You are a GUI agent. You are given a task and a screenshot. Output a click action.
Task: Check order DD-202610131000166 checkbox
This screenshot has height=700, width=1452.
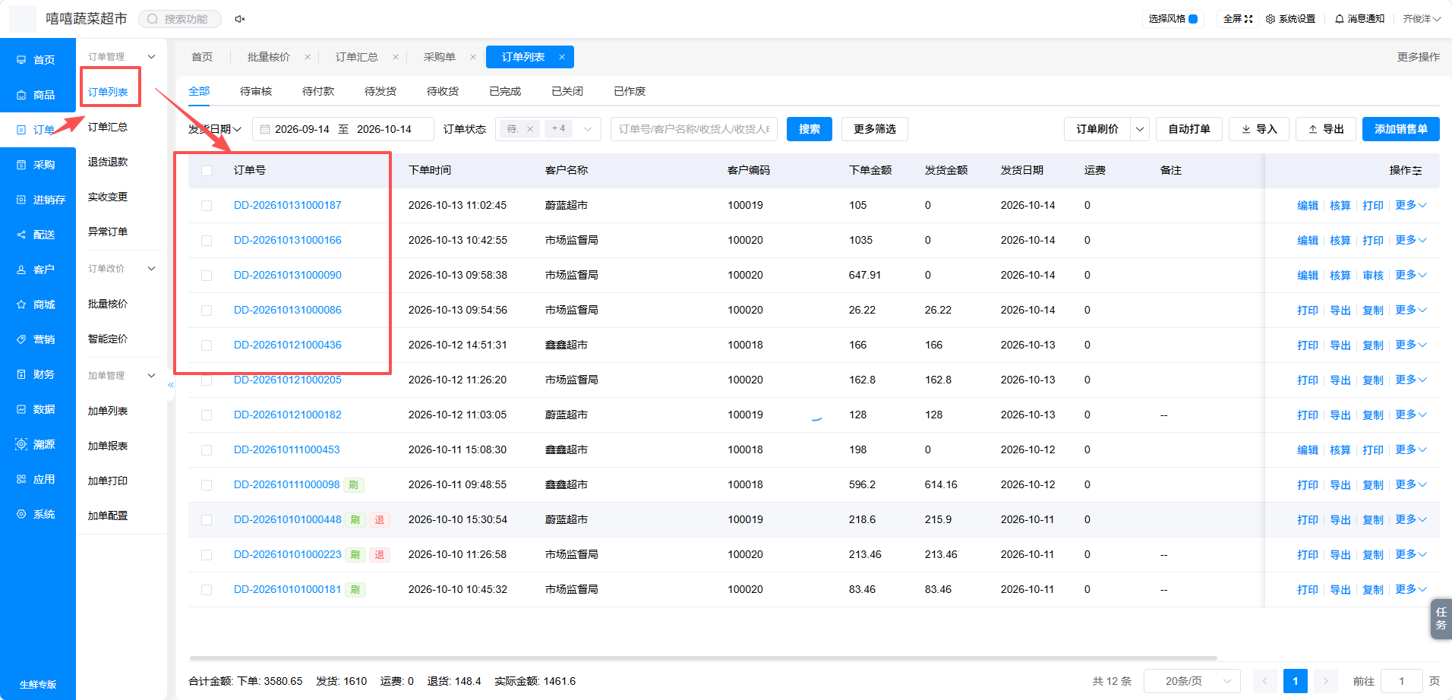click(x=207, y=241)
